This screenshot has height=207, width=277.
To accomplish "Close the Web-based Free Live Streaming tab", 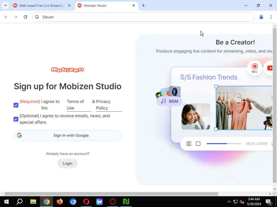I will [x=69, y=5].
